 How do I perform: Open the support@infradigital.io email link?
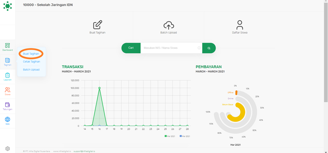coord(84,151)
